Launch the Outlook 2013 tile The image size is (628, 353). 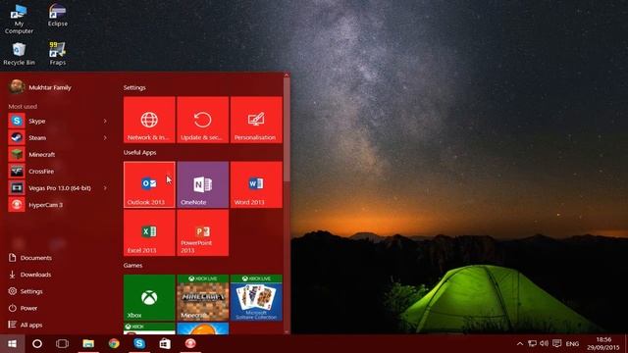click(x=149, y=184)
